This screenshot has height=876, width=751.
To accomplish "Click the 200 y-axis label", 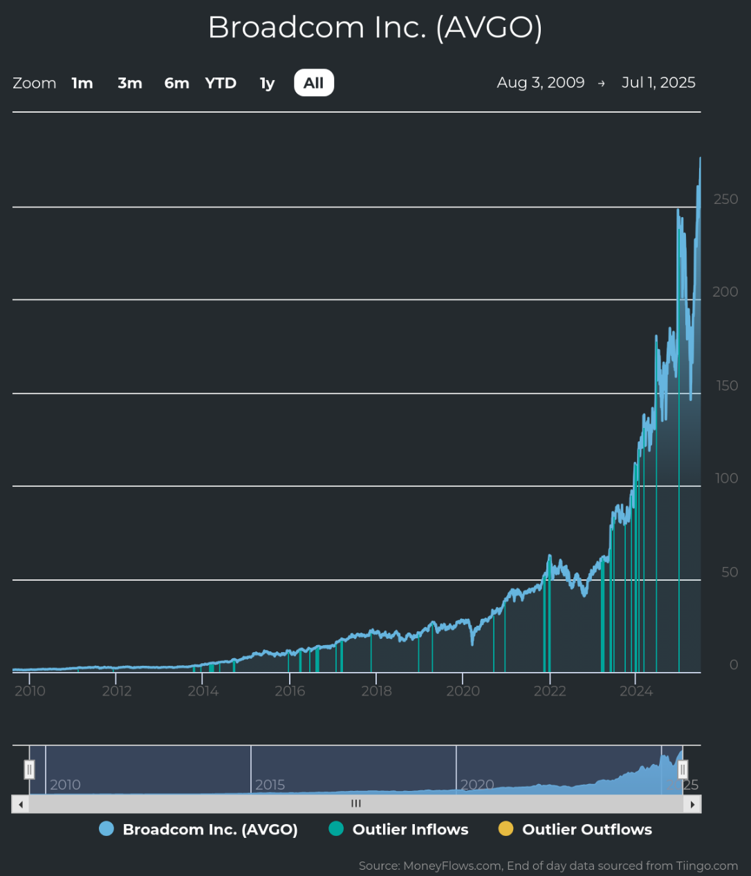I will pyautogui.click(x=726, y=292).
